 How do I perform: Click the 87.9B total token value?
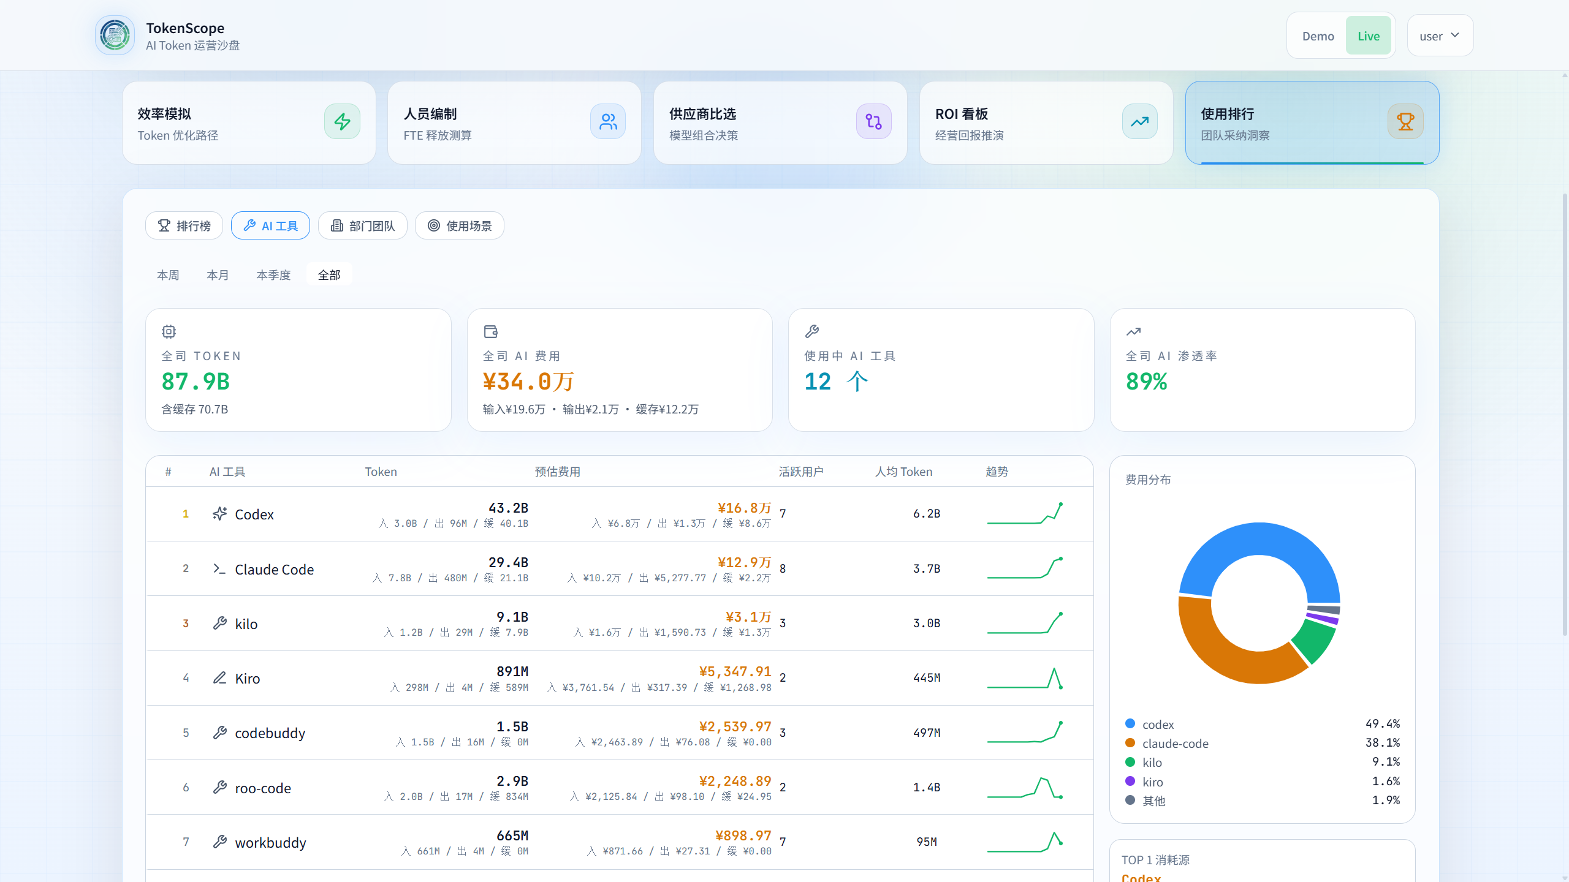(196, 382)
